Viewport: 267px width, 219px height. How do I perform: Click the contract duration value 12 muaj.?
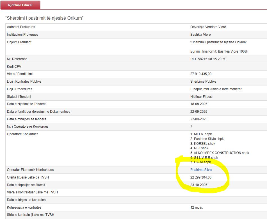pos(197,207)
